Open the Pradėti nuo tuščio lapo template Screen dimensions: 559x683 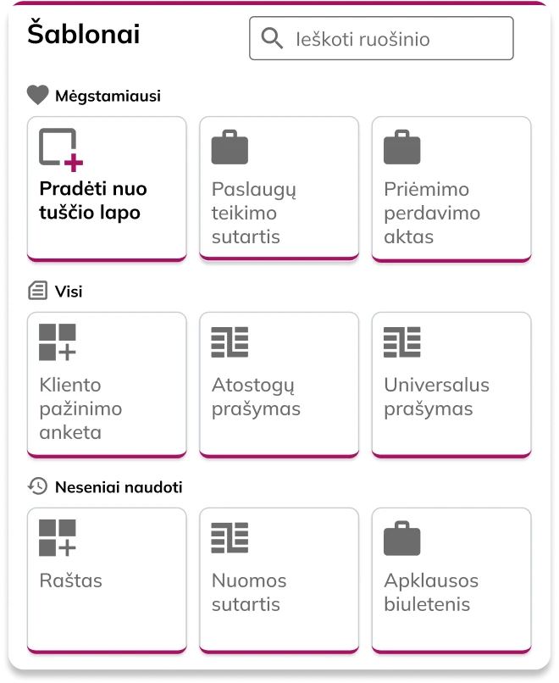click(107, 188)
